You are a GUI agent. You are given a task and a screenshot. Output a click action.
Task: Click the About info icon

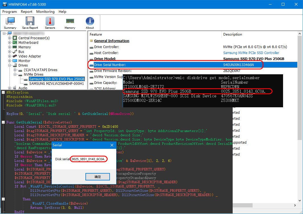click(90, 21)
